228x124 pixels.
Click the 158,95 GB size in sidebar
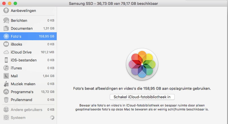pos(46,36)
